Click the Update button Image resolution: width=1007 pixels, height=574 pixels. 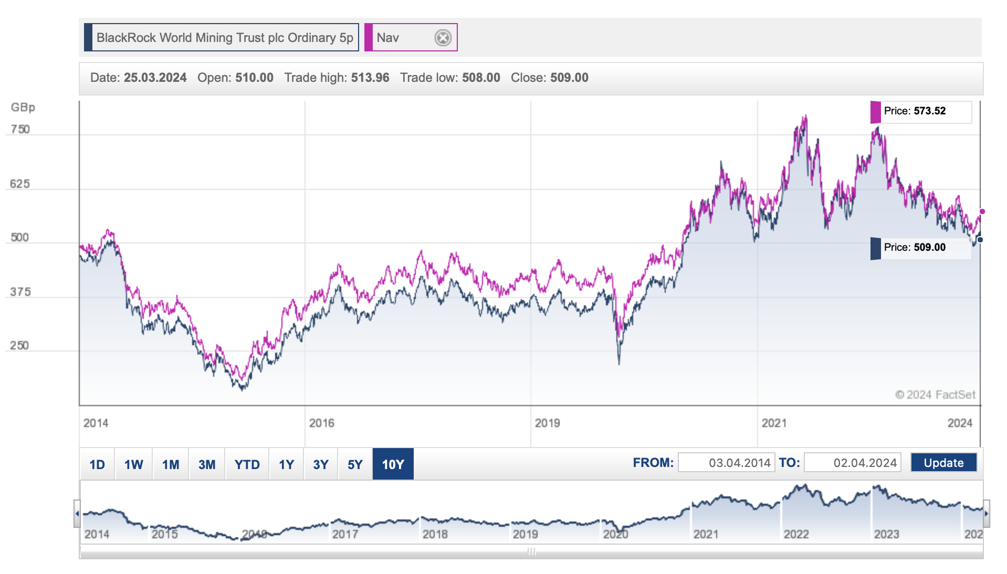point(943,463)
